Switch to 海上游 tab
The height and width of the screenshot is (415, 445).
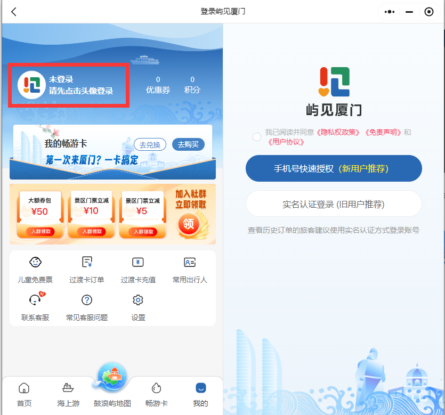[x=68, y=395]
